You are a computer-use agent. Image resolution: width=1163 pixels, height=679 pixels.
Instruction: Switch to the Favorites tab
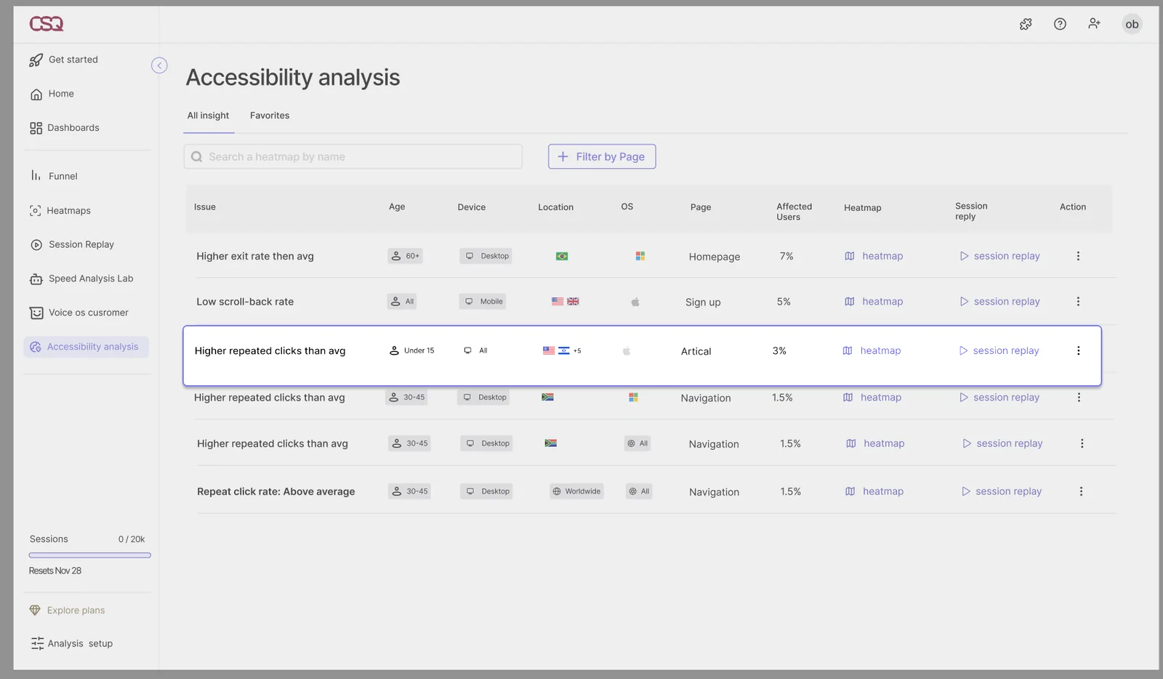[270, 116]
